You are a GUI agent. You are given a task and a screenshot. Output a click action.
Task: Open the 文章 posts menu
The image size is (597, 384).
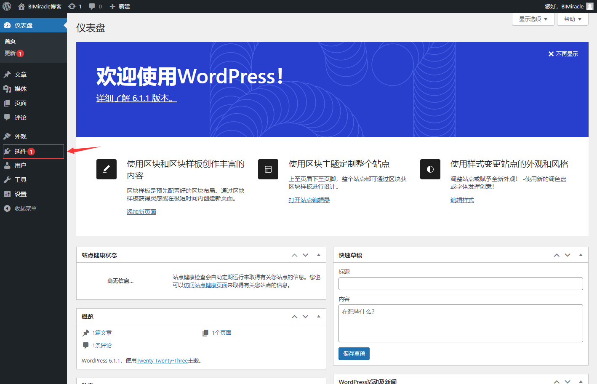tap(33, 75)
